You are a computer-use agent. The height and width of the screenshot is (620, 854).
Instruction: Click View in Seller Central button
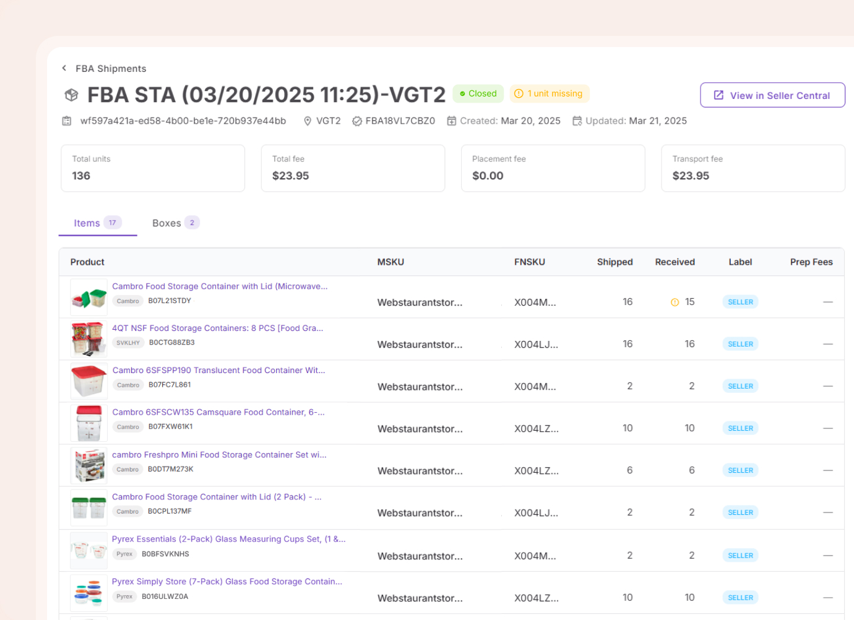tap(772, 95)
